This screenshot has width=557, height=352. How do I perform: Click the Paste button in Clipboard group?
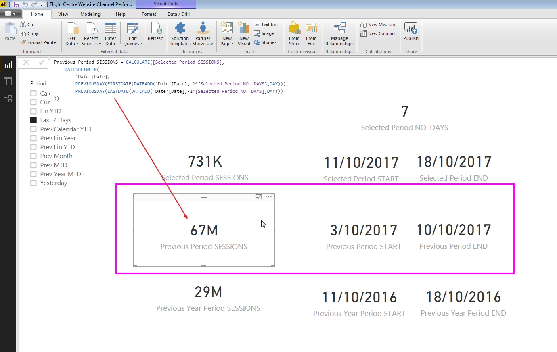10,32
